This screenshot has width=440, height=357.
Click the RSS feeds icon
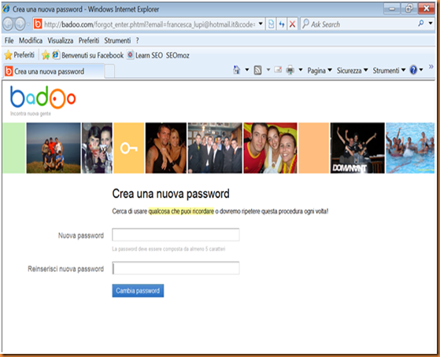(x=257, y=70)
